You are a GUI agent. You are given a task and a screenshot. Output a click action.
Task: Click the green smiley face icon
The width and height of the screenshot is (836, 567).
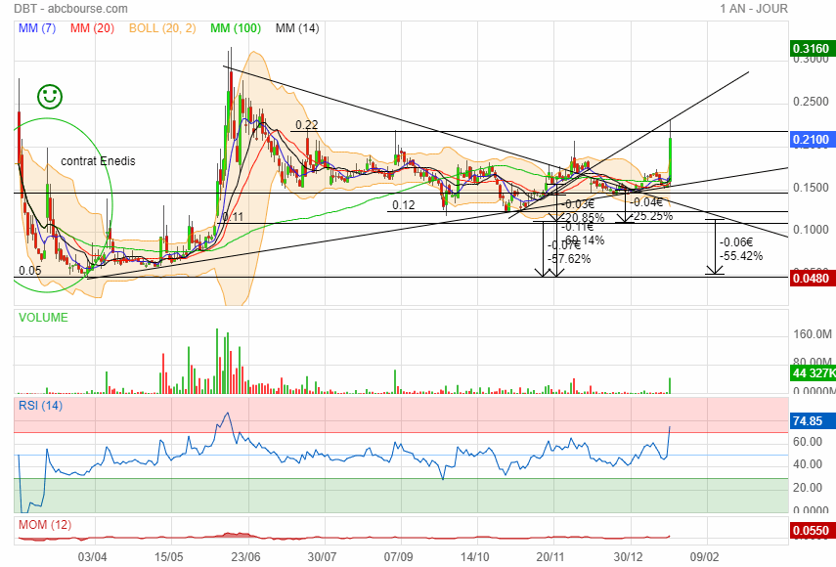coord(50,96)
